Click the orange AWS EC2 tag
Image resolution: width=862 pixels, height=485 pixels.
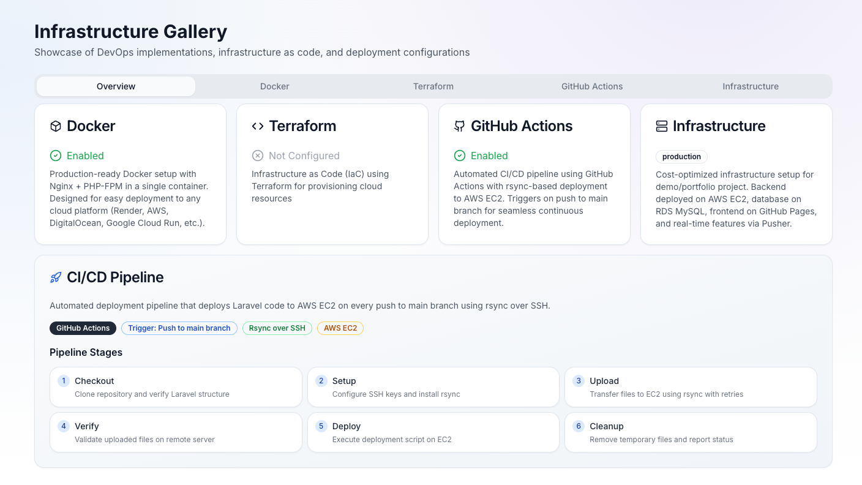(340, 328)
